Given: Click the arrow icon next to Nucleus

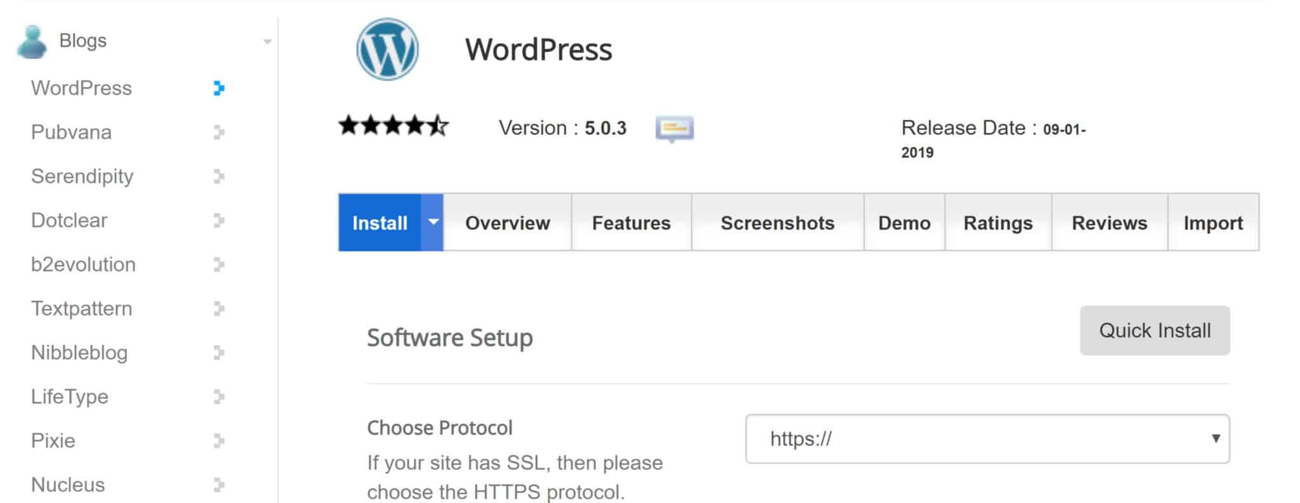Looking at the screenshot, I should click(x=219, y=485).
